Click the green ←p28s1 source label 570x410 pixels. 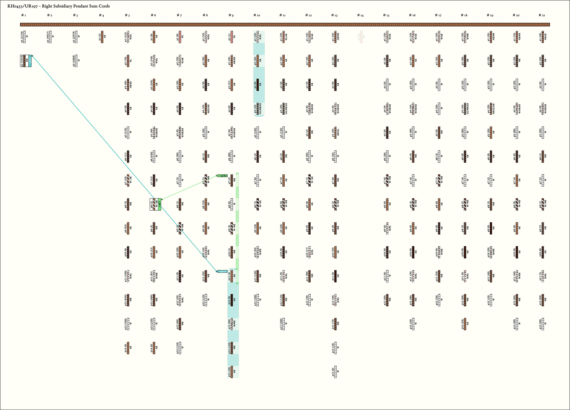point(223,176)
